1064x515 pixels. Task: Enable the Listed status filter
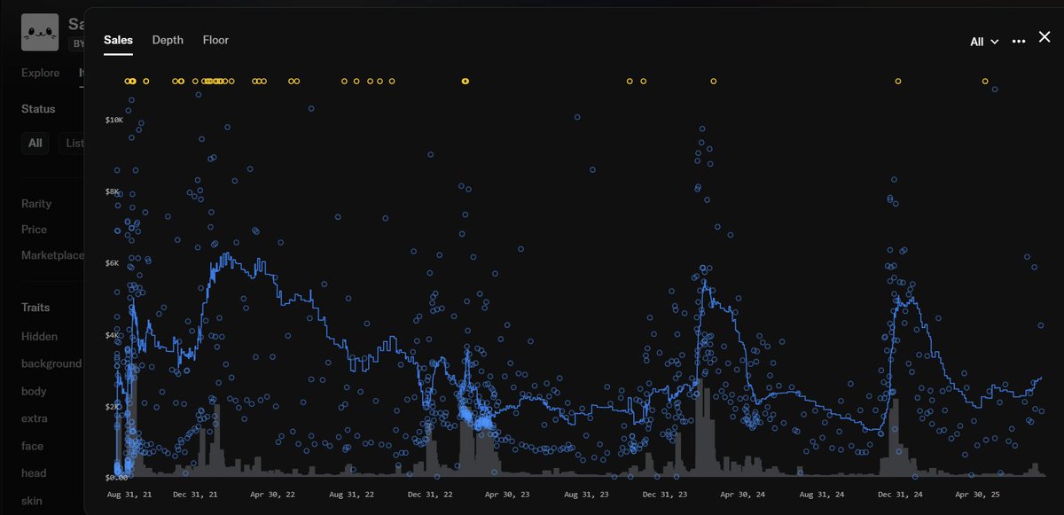click(x=75, y=143)
